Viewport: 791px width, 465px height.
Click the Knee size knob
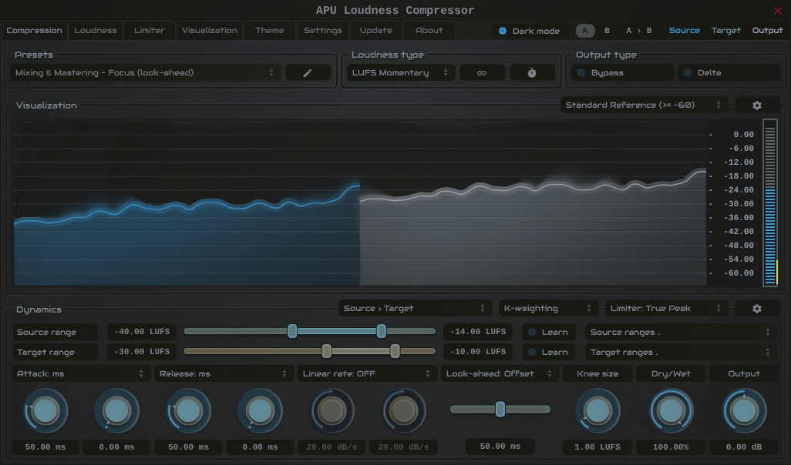[x=597, y=411]
